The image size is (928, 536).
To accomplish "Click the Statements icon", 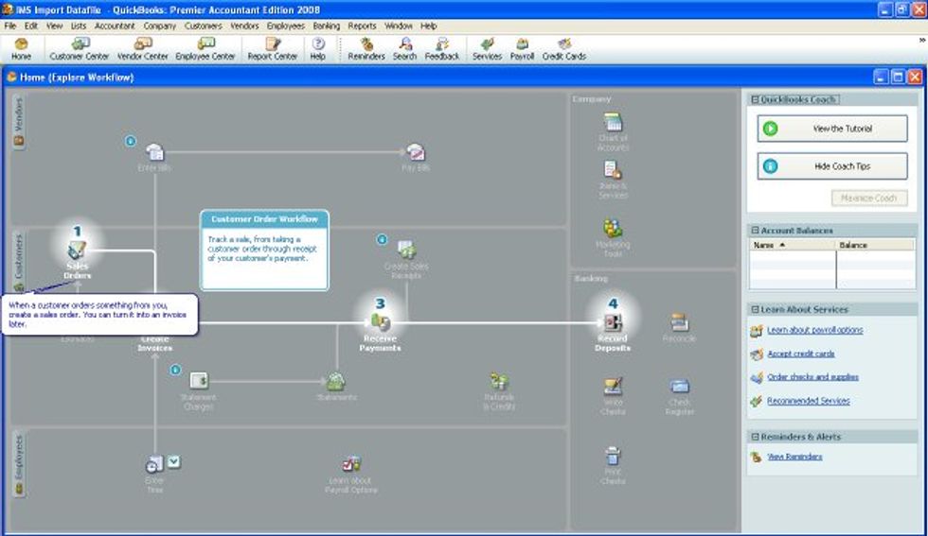I will click(x=336, y=381).
